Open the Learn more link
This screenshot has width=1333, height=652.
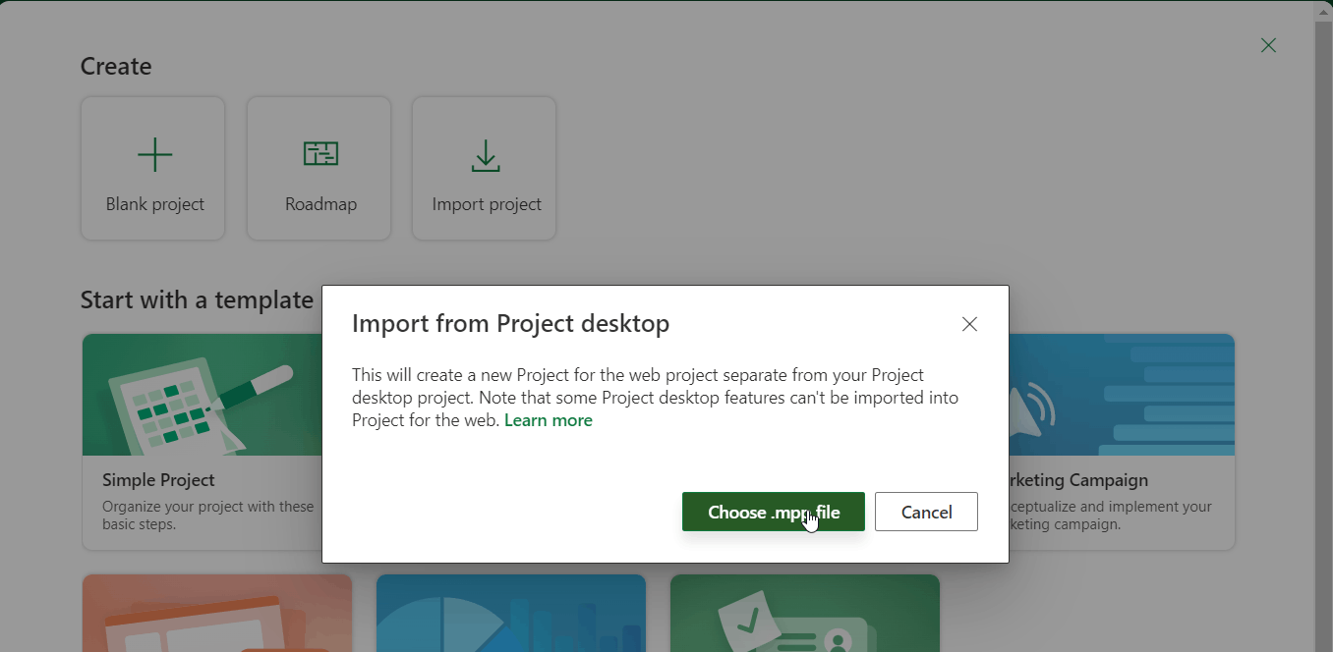click(x=549, y=420)
